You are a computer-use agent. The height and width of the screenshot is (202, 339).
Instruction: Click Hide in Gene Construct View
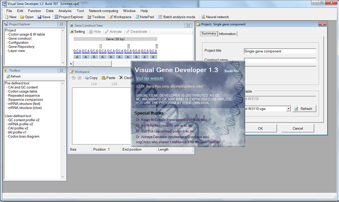click(x=95, y=32)
